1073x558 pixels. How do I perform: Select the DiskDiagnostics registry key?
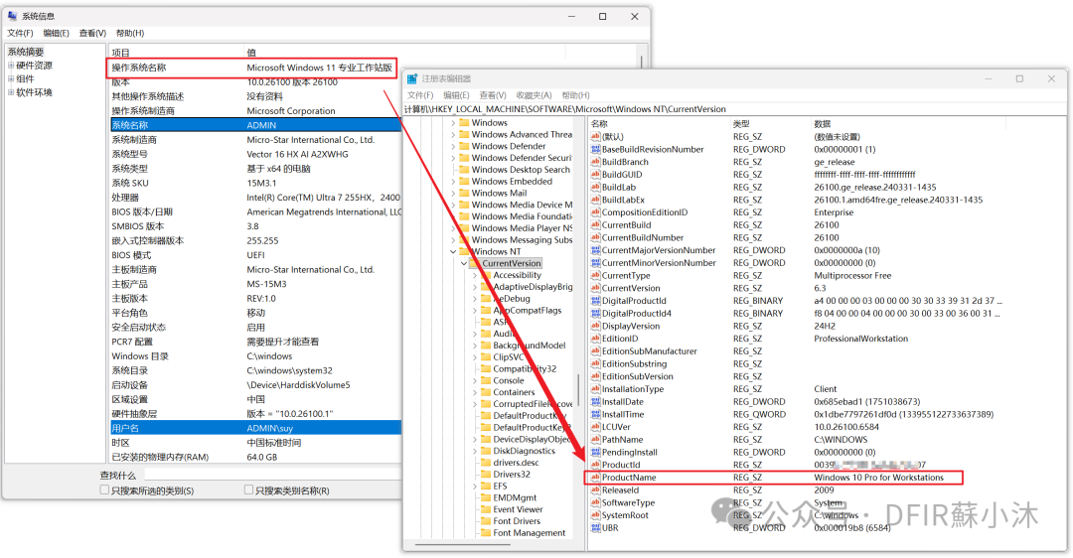click(x=525, y=451)
